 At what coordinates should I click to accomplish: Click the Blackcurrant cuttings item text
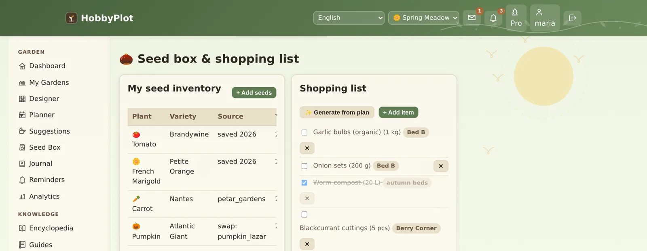(345, 228)
